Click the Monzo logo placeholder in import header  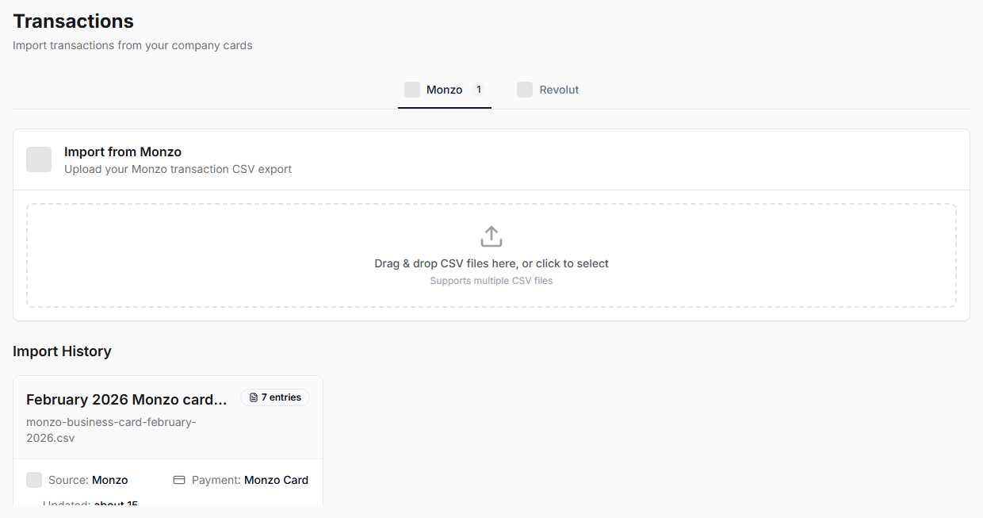[x=39, y=159]
